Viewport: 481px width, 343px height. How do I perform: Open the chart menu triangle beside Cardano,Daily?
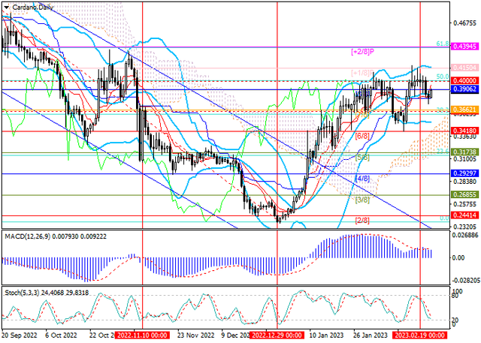(5, 5)
